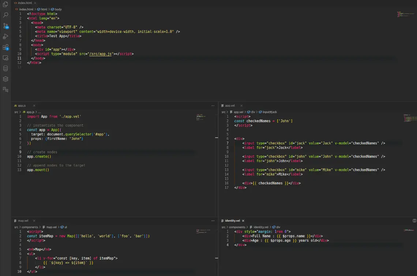Open the Remote Explorer icon
The image size is (417, 276).
5,58
